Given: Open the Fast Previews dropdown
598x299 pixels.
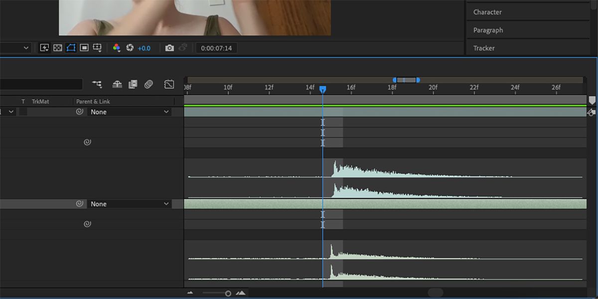Looking at the screenshot, I should [x=44, y=47].
